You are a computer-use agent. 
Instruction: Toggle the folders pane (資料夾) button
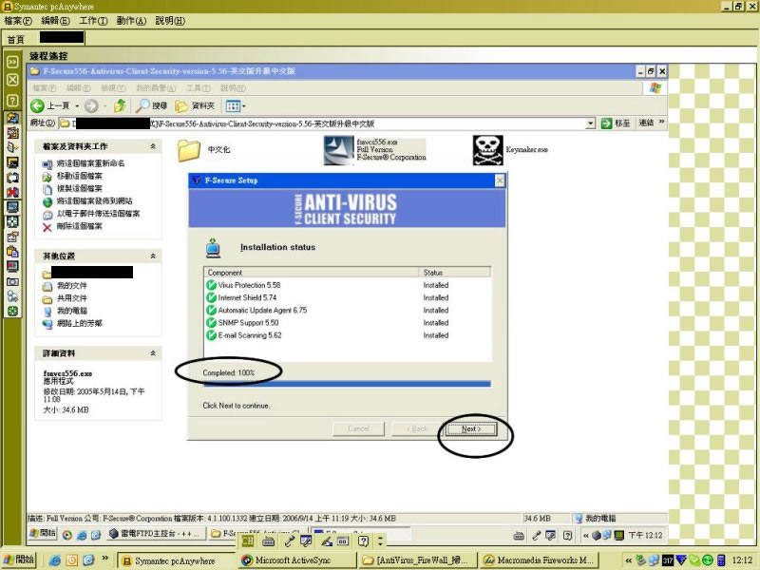tap(195, 105)
